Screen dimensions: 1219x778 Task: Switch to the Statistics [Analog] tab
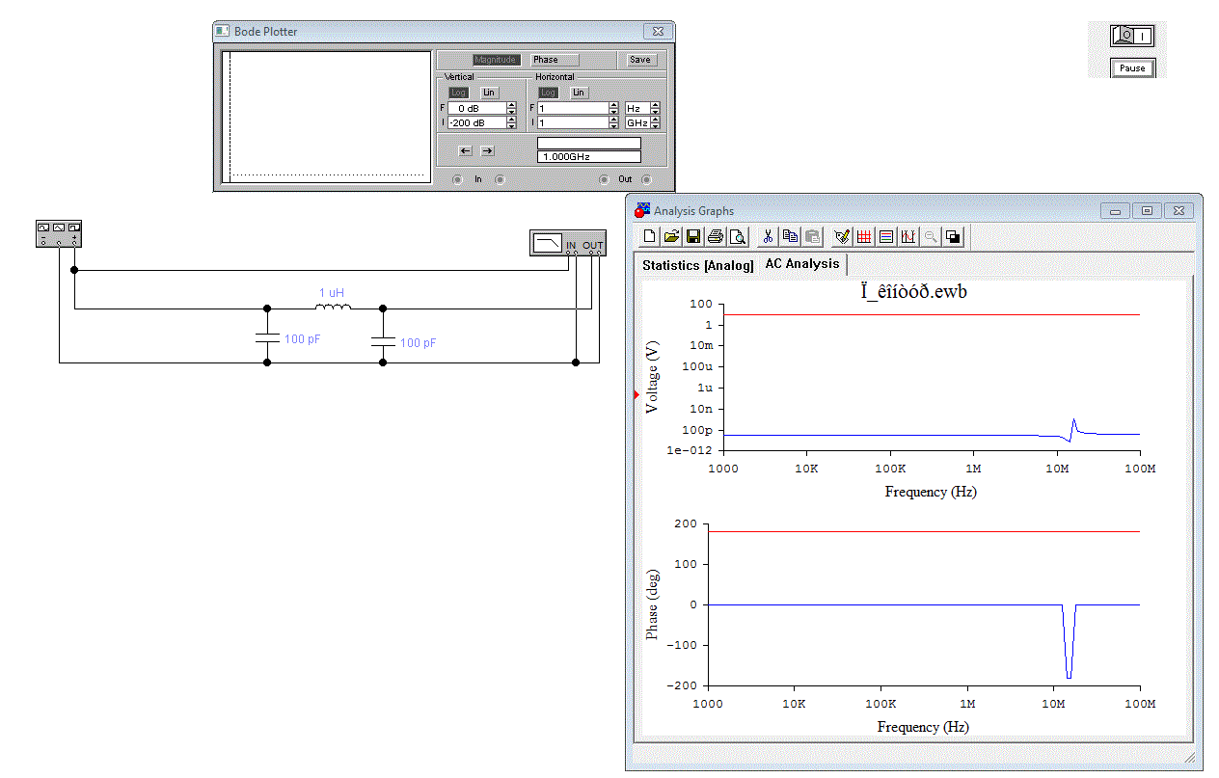coord(697,265)
